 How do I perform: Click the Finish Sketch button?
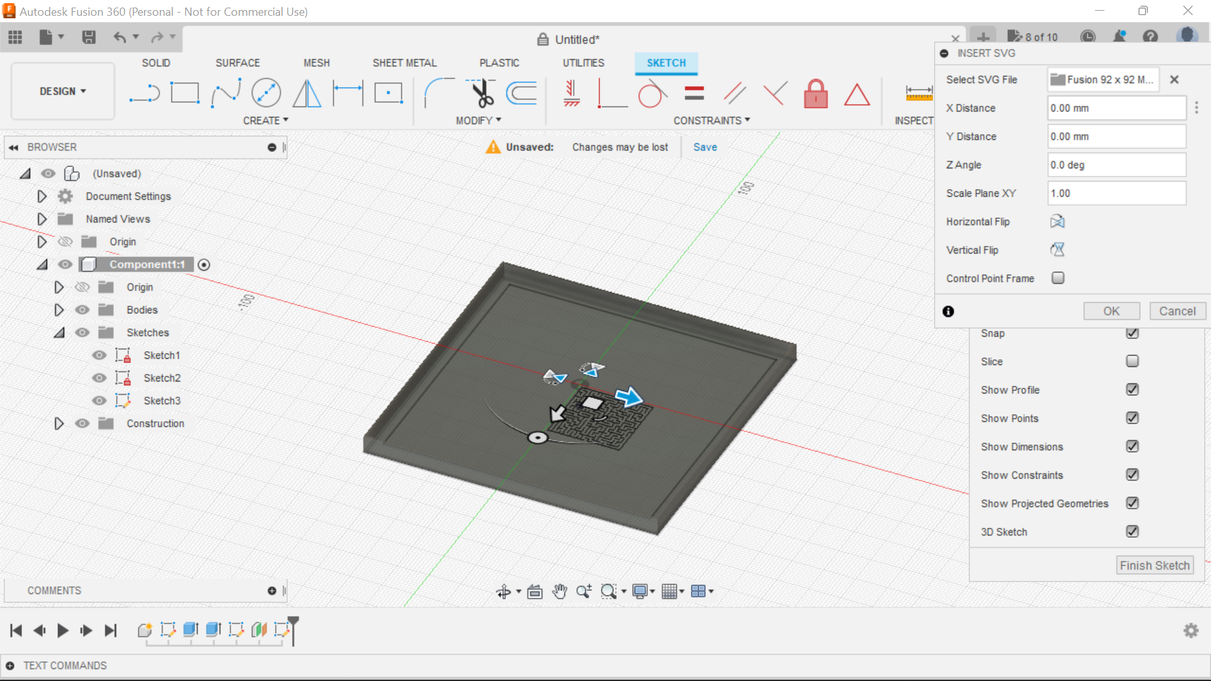pos(1154,565)
